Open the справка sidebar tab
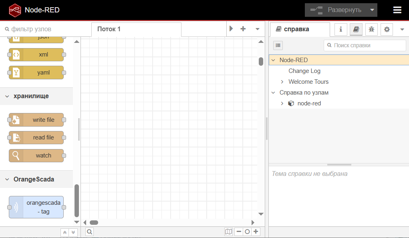 [x=300, y=29]
